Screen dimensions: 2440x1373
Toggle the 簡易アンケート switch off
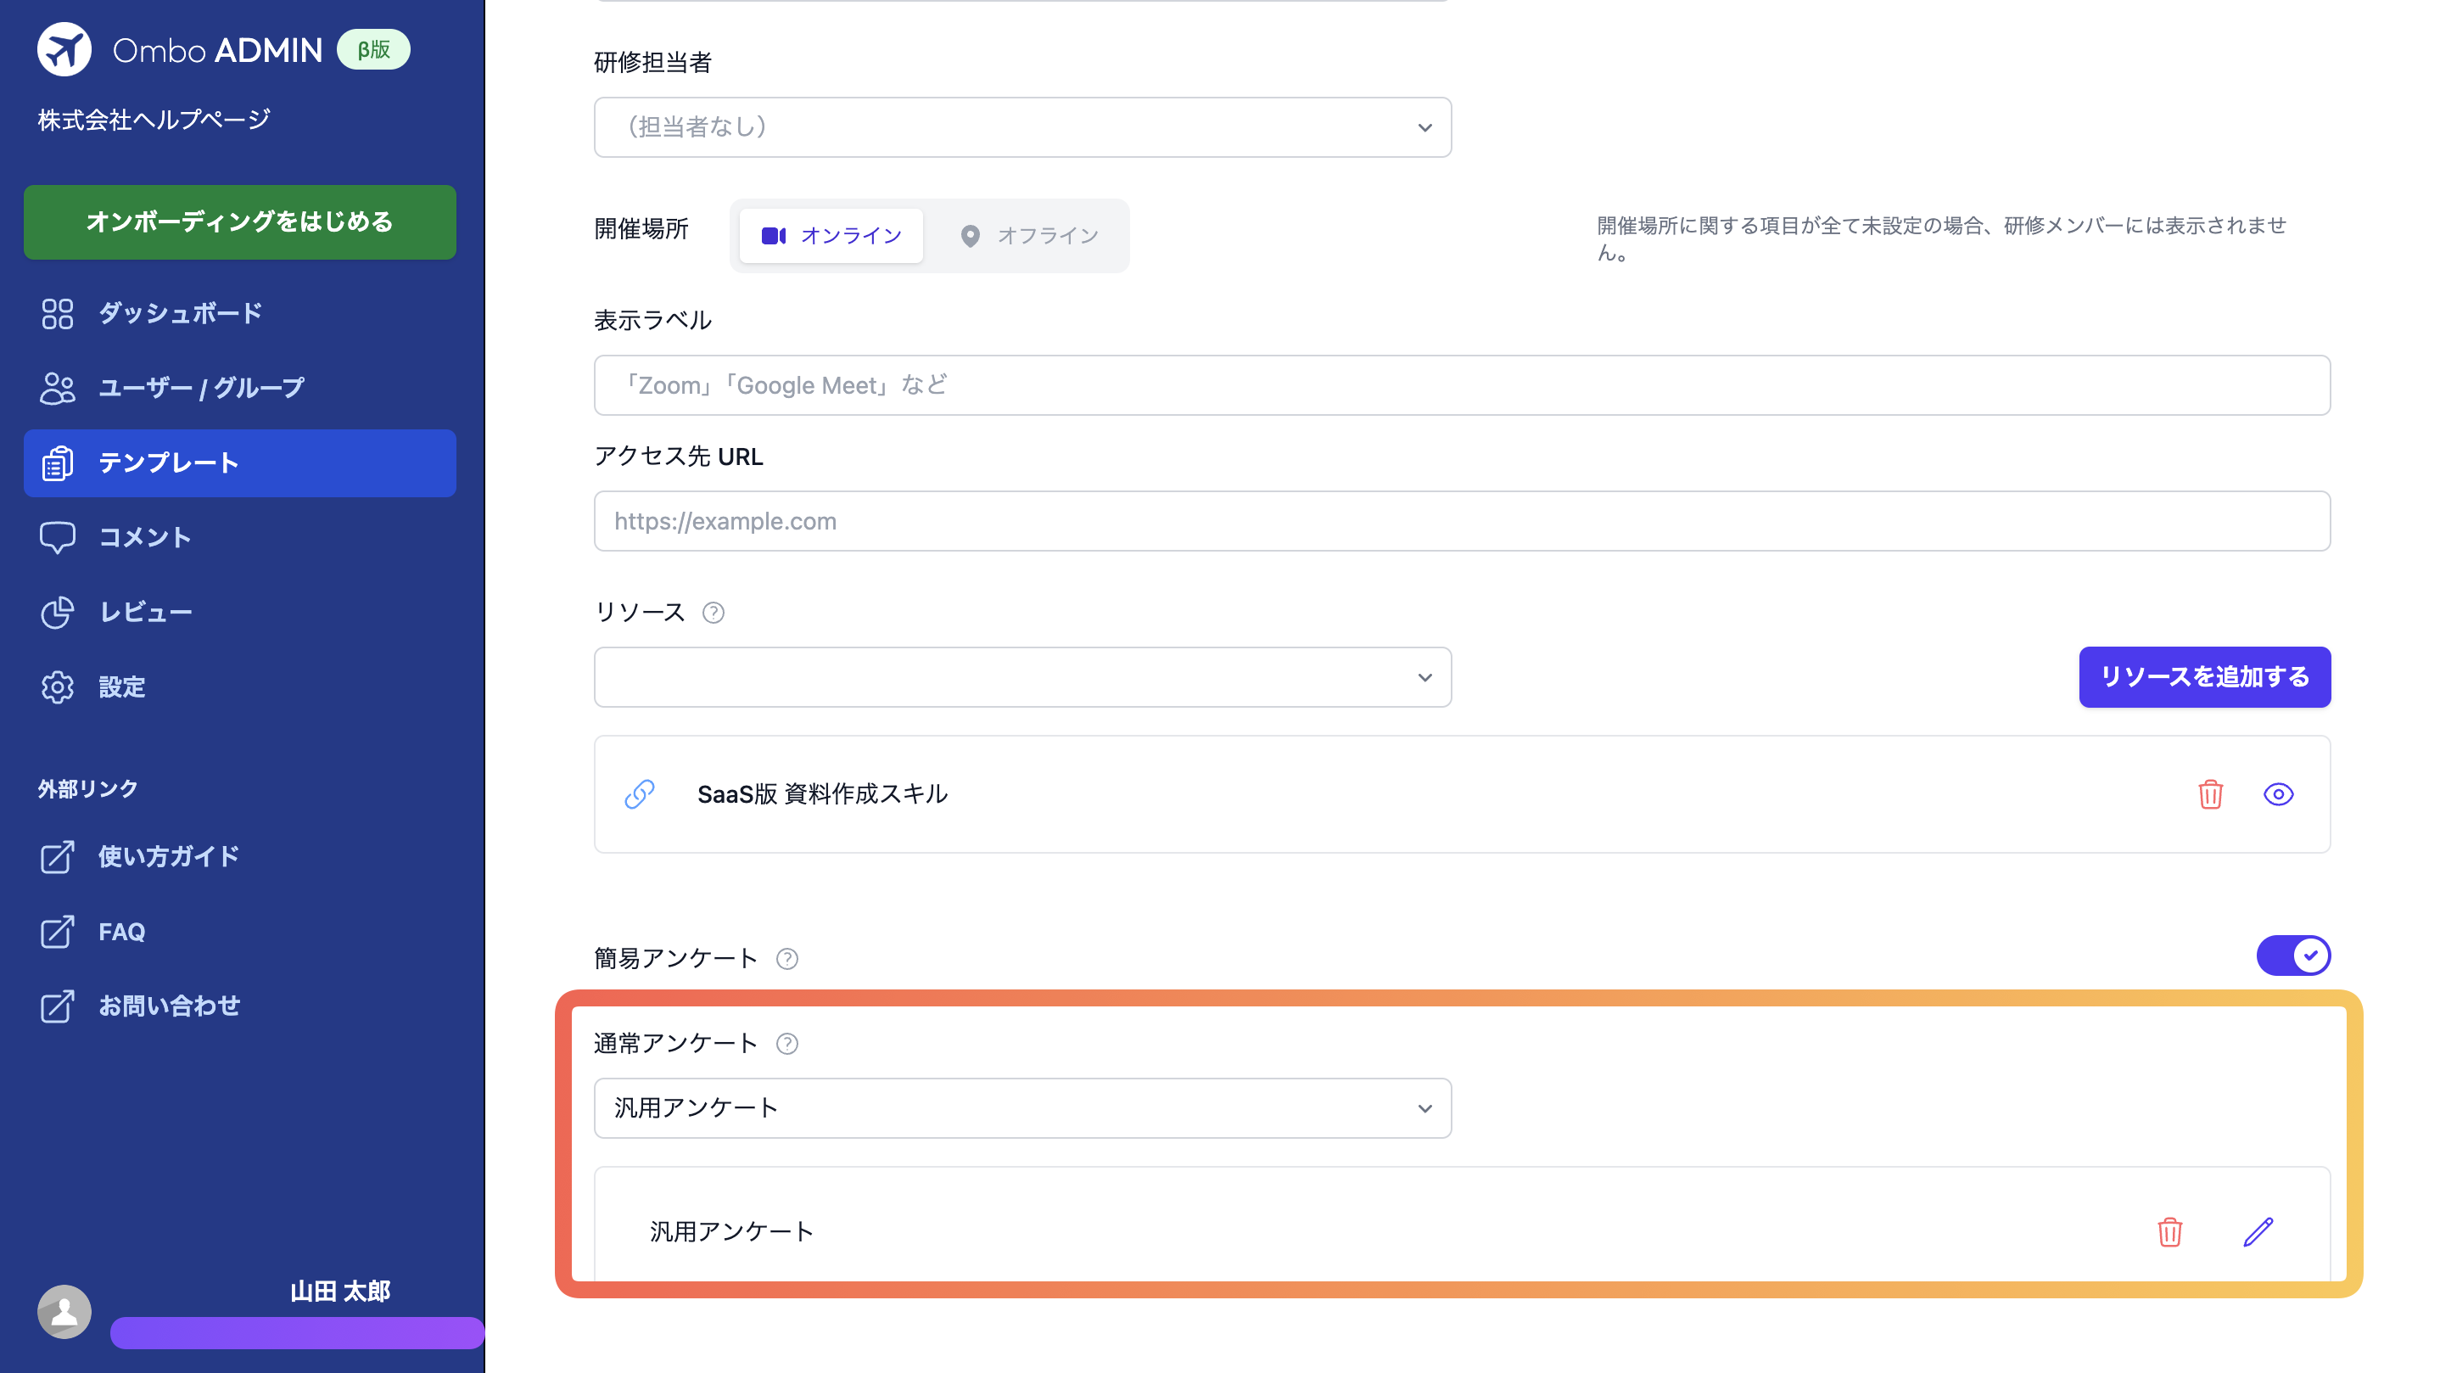pos(2292,955)
